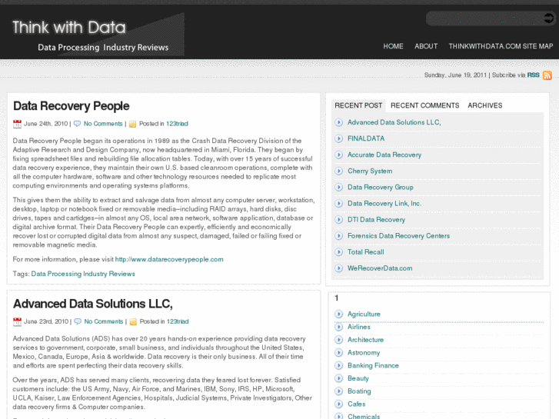The width and height of the screenshot is (559, 419).
Task: Open the Advanced Data Solutions LLC, post title
Action: coord(93,304)
